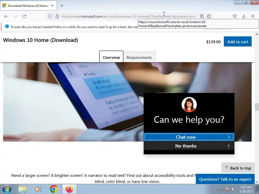Toggle reader view icon in address bar
This screenshot has height=194, width=259.
click(202, 16)
